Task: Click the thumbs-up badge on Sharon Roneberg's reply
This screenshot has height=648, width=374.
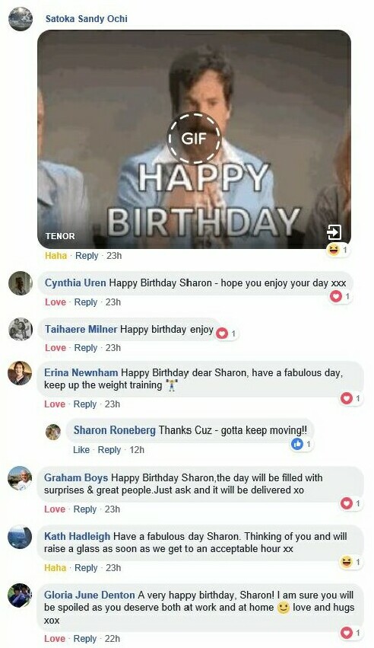Action: [301, 444]
